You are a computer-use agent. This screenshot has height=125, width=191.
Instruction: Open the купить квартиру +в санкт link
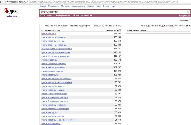[53, 116]
